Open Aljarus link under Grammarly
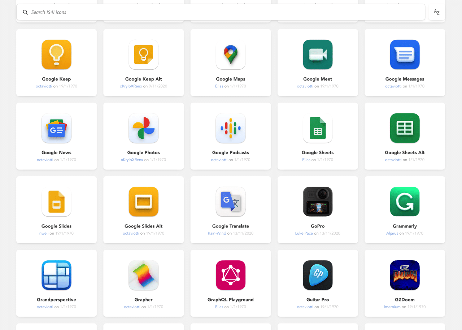The width and height of the screenshot is (462, 330). 392,233
